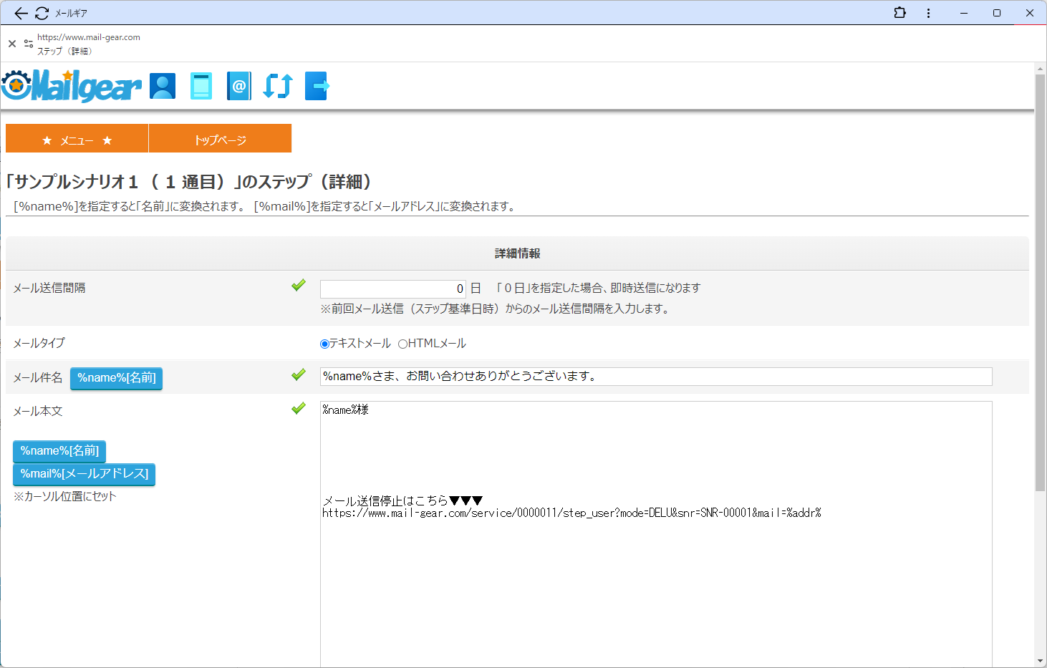This screenshot has height=668, width=1047.
Task: Click the メール送信停止はこちら▼▼▼ text line
Action: pyautogui.click(x=402, y=500)
